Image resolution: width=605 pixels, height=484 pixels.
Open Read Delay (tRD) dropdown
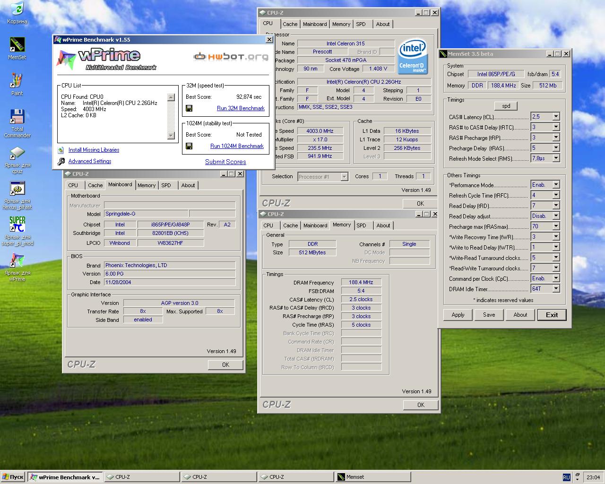pyautogui.click(x=556, y=205)
